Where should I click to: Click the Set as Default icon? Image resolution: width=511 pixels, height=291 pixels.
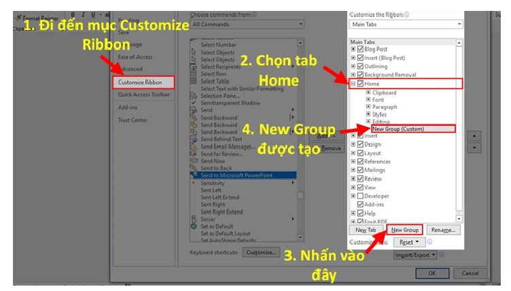tap(194, 226)
